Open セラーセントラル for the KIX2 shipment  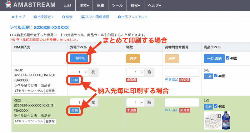pyautogui.click(x=29, y=121)
